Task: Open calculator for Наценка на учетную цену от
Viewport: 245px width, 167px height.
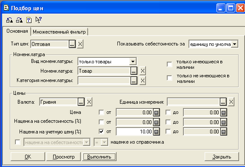Action: [x=156, y=132]
